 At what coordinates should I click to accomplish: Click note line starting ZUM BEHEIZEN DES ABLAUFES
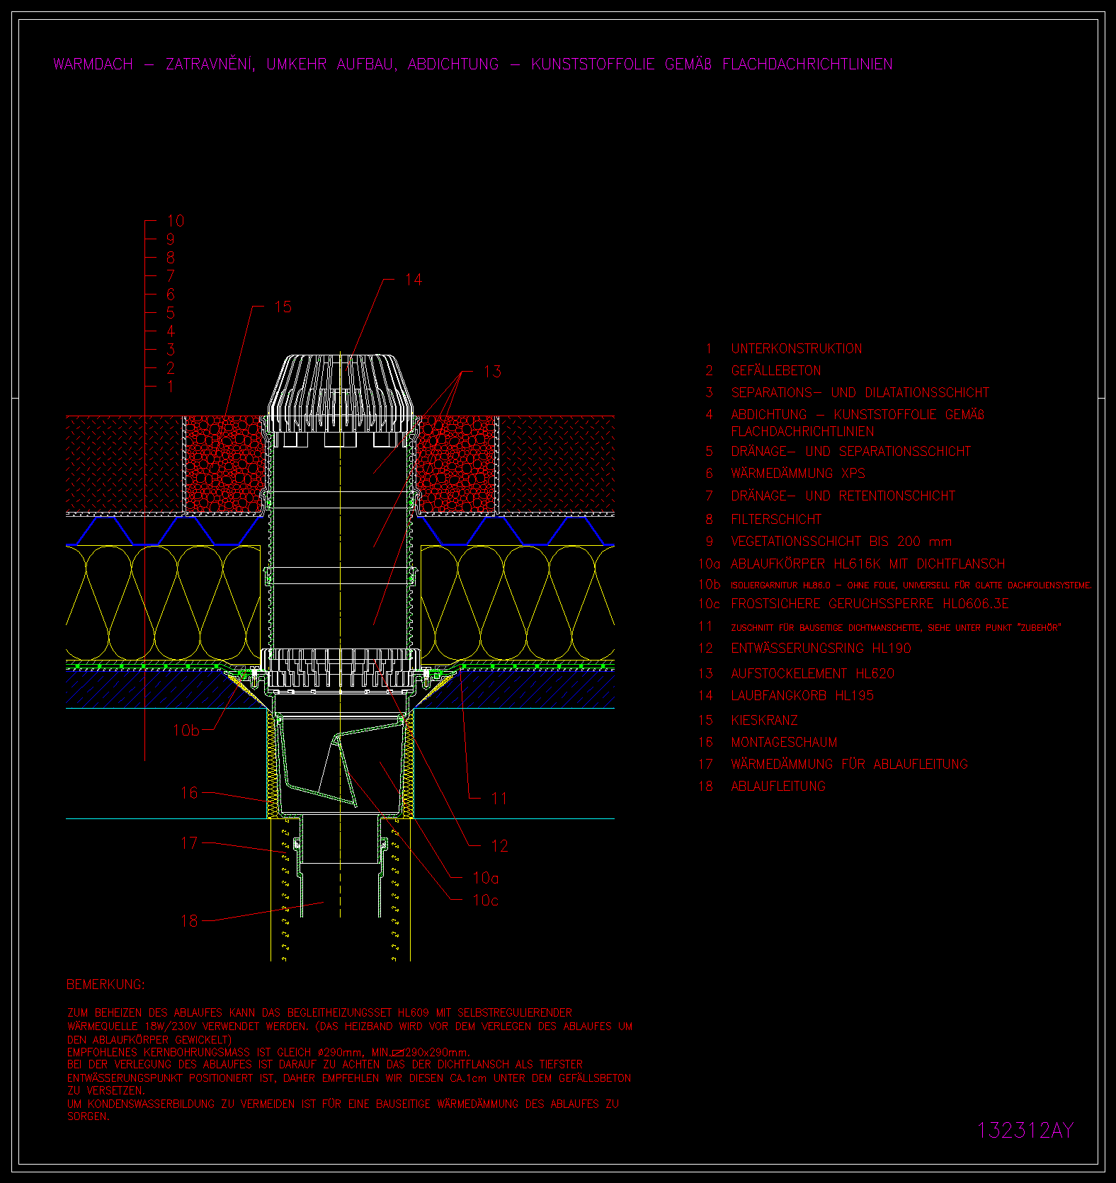tap(319, 1013)
